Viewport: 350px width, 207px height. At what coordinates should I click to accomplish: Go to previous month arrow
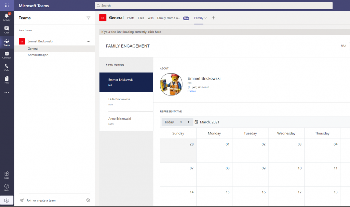click(181, 122)
